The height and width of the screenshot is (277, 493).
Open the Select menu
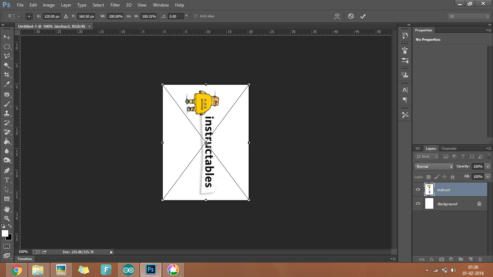(x=98, y=5)
